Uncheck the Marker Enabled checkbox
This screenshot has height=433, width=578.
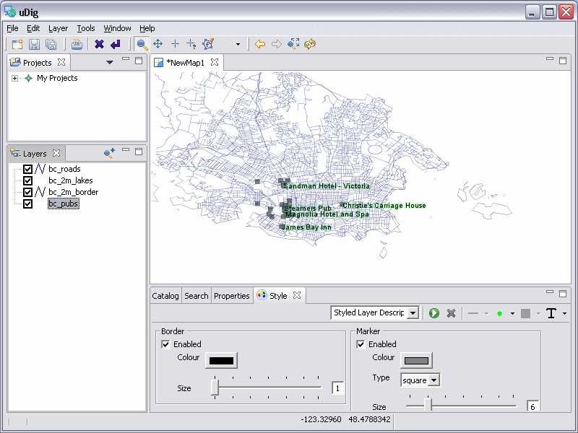(x=361, y=344)
